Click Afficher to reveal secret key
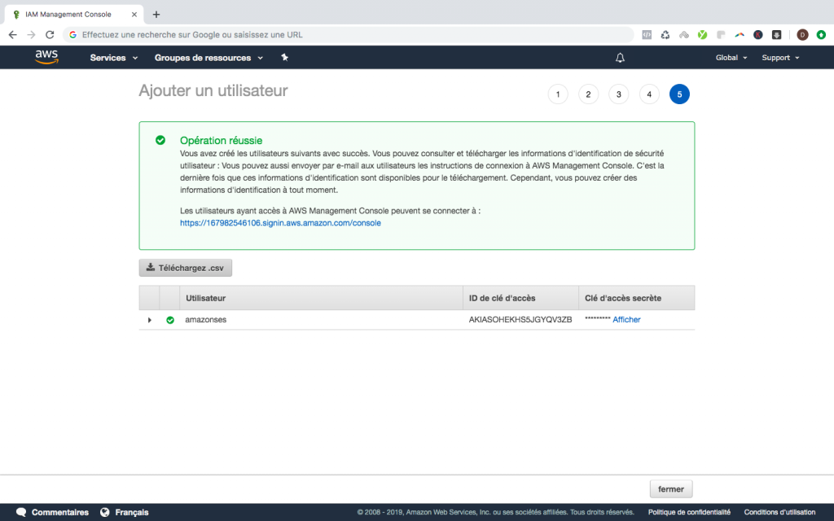 [x=626, y=320]
